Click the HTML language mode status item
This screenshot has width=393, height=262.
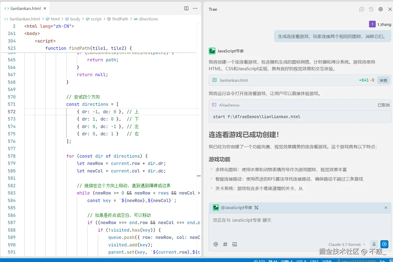click(x=327, y=261)
